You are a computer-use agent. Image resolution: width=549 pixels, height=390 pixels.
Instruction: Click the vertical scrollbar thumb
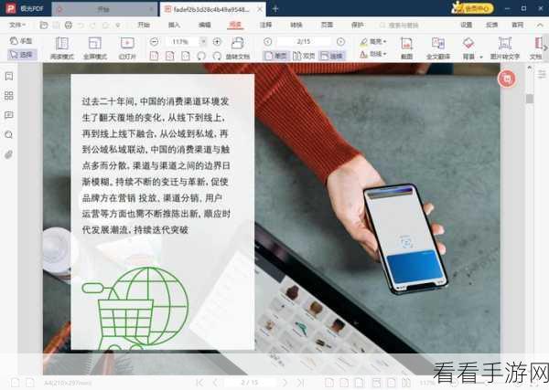click(x=530, y=99)
